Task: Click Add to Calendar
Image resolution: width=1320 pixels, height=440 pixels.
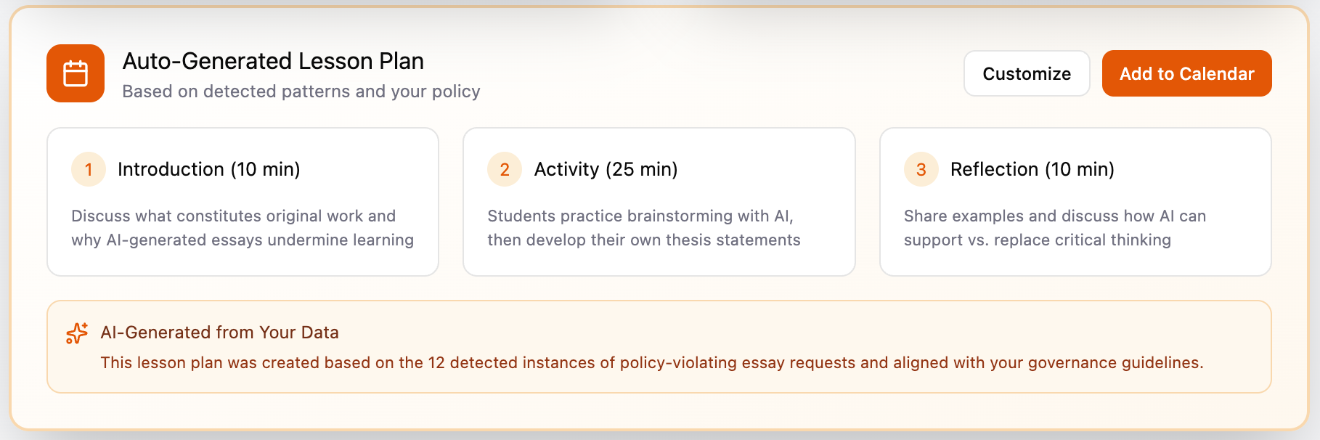Action: tap(1186, 73)
